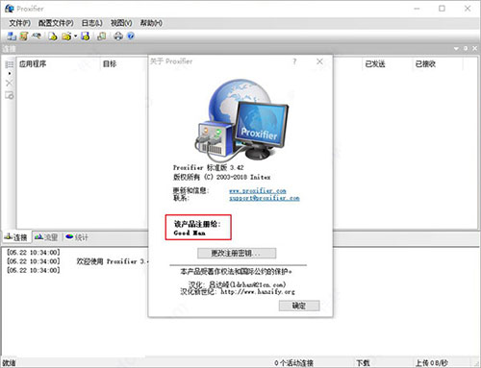Click the ? help button in About dialog
This screenshot has height=368, width=481.
(x=294, y=61)
